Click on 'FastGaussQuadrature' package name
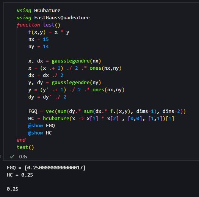The image size is (199, 197). (62, 18)
